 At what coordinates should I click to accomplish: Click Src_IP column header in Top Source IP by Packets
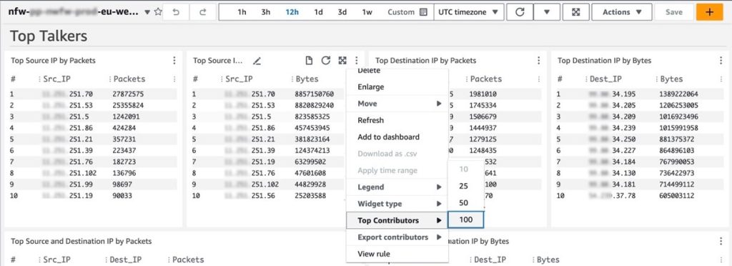pos(57,79)
